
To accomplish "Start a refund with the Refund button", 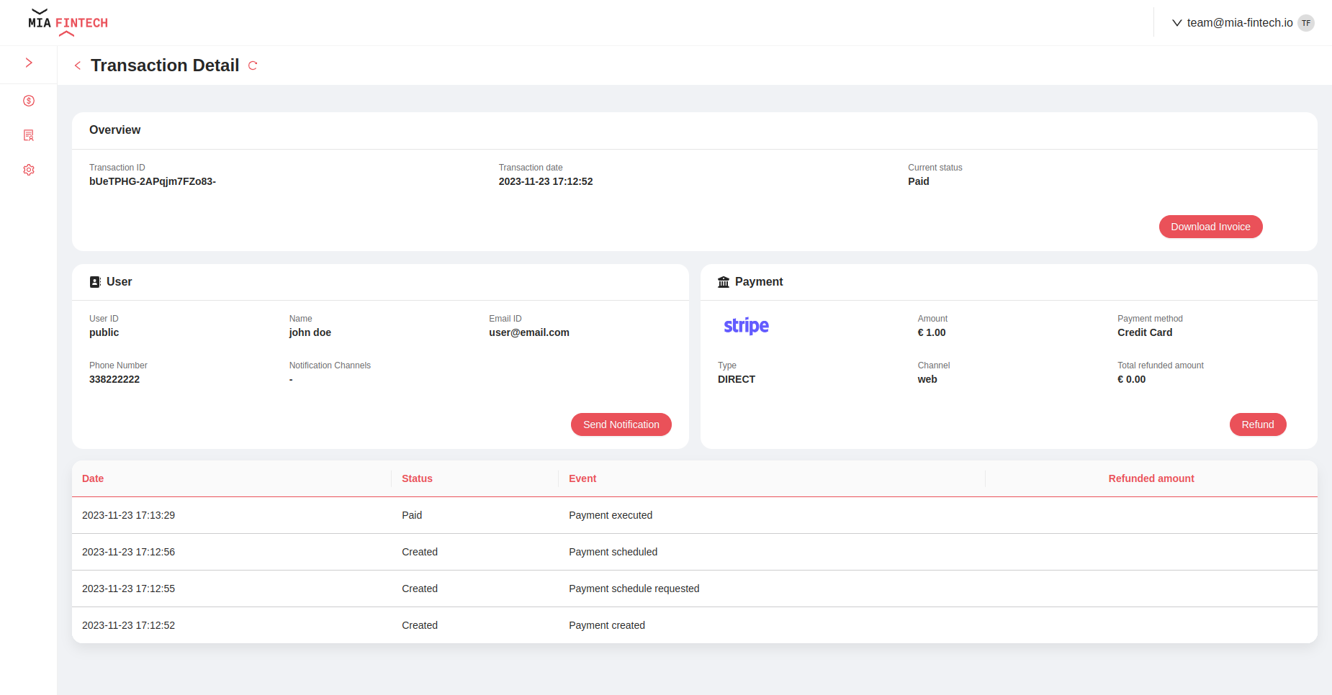I will (x=1258, y=424).
